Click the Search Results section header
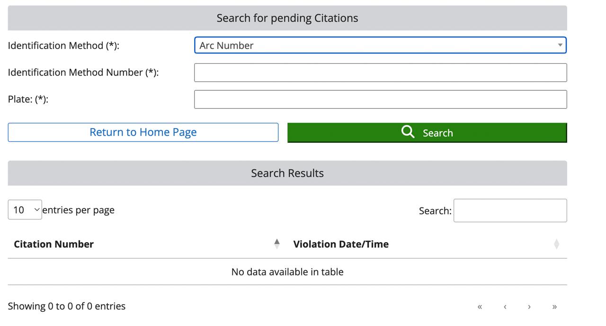 point(287,173)
